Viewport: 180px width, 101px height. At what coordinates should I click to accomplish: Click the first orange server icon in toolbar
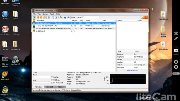pyautogui.click(x=38, y=17)
